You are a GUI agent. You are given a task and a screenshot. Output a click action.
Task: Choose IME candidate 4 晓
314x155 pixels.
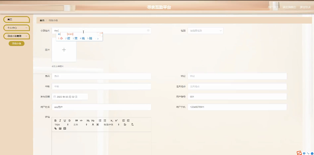[x=82, y=39]
